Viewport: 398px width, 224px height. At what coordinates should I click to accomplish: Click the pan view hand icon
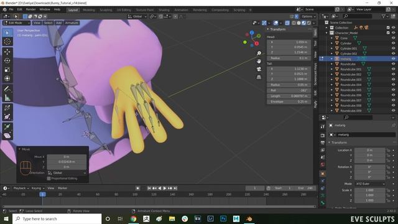click(259, 61)
